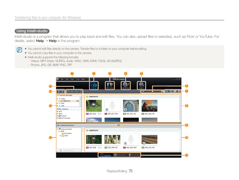Screen dimensions: 239x180
Task: Switch to the Global Map tab
Action: pos(134,155)
